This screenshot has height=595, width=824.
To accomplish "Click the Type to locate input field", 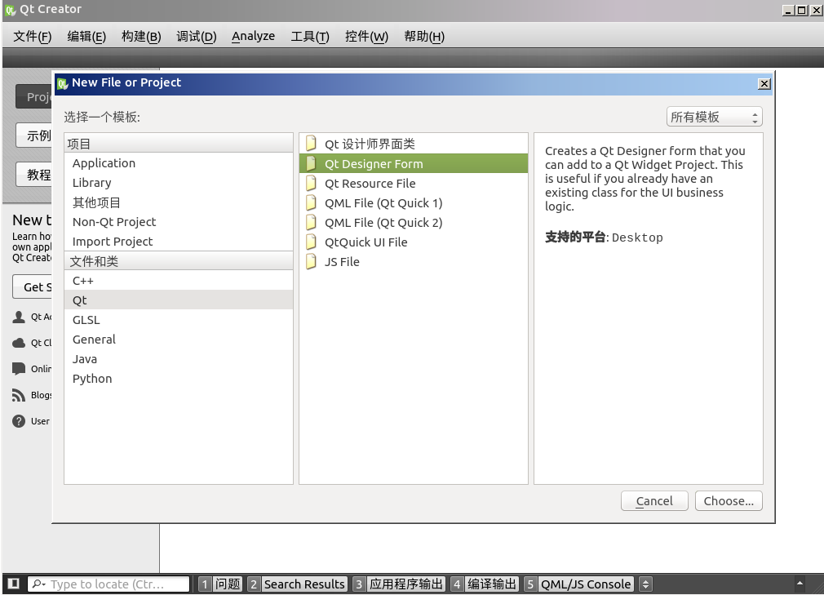I will click(x=109, y=584).
